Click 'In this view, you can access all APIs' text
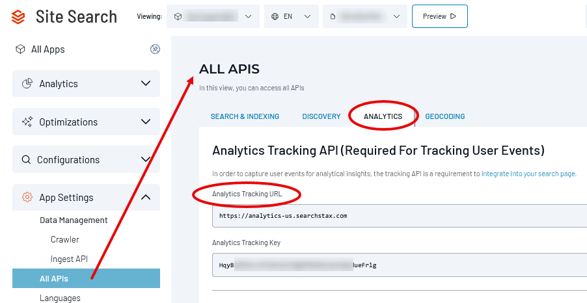587x303 pixels. coord(252,88)
